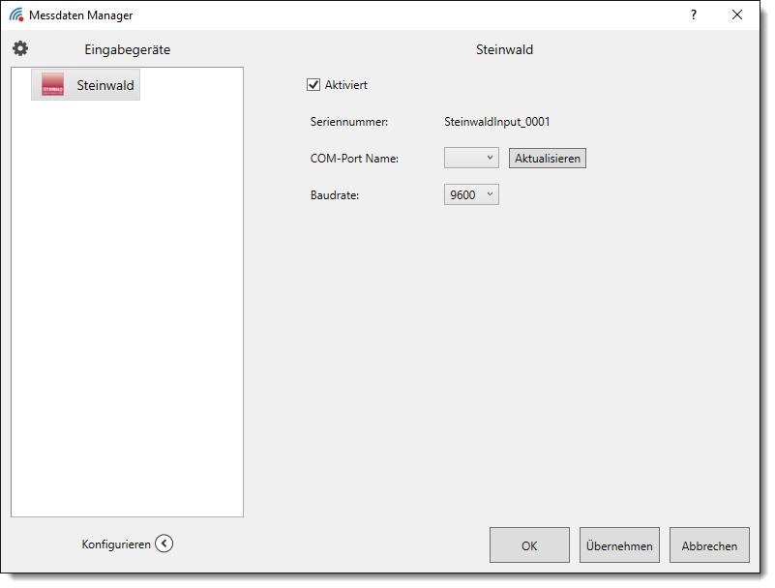Cancel the dialog with Abbrechen
The width and height of the screenshot is (775, 588).
(x=709, y=545)
